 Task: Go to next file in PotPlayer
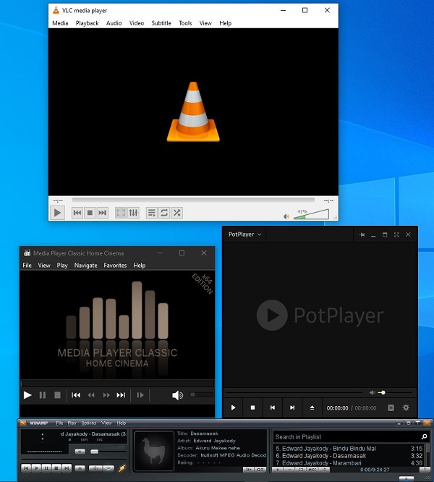(292, 407)
